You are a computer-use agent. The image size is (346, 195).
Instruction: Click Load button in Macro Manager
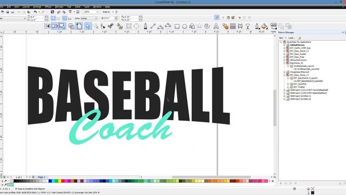pyautogui.click(x=291, y=38)
